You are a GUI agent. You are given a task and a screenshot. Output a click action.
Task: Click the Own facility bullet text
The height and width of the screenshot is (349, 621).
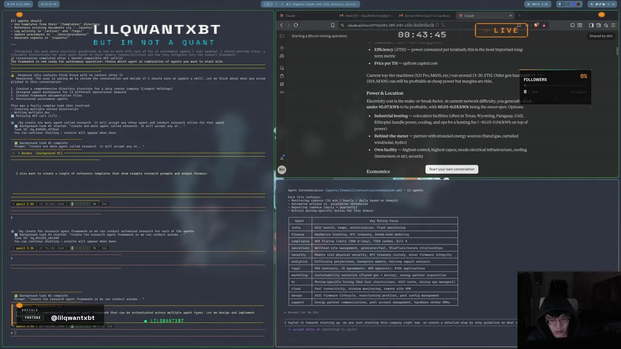click(x=450, y=153)
